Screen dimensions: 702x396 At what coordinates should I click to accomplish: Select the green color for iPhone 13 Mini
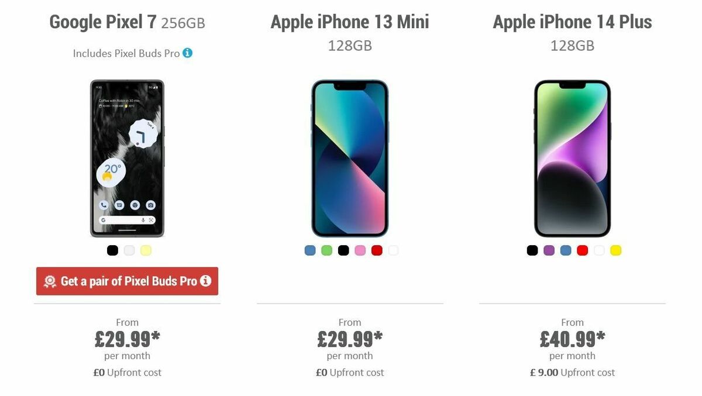pyautogui.click(x=325, y=250)
